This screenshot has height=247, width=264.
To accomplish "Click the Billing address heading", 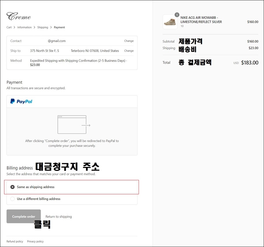I will pyautogui.click(x=20, y=168).
